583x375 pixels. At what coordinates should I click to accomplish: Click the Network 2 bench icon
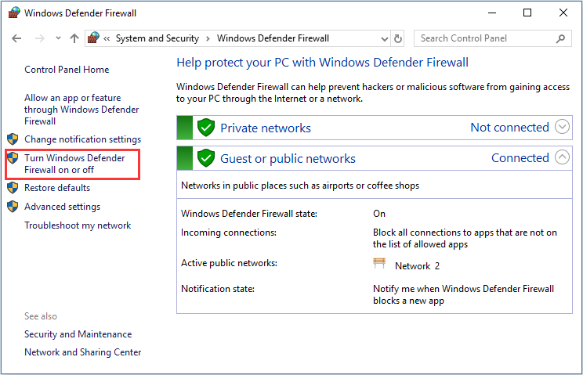click(x=379, y=263)
